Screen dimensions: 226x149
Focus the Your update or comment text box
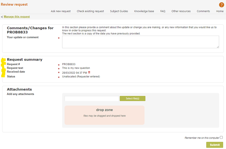[x=140, y=42]
